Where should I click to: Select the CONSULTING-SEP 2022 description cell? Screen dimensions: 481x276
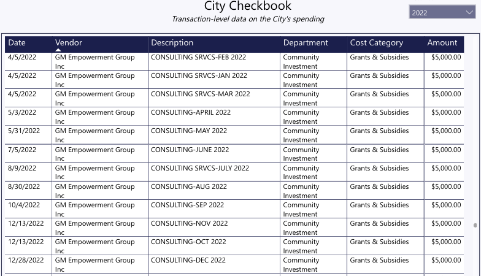click(214, 209)
